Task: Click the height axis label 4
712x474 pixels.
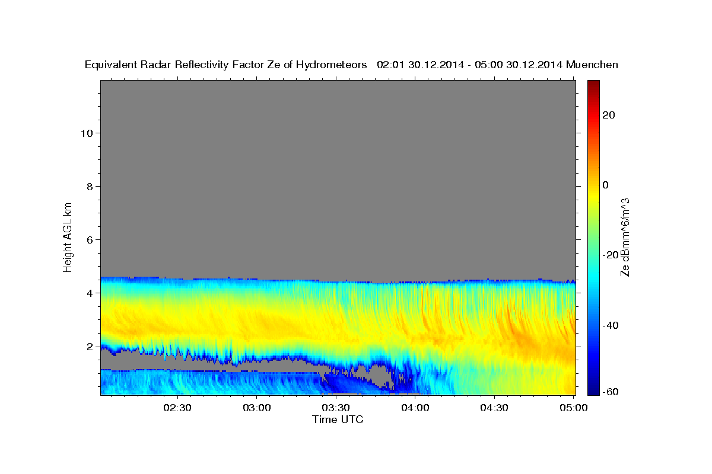Action: (x=91, y=293)
